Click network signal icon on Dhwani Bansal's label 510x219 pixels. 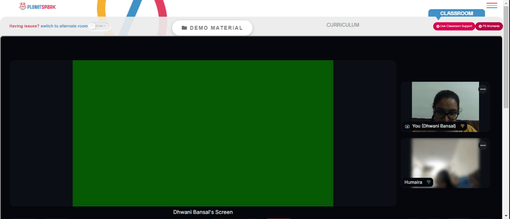(x=462, y=126)
